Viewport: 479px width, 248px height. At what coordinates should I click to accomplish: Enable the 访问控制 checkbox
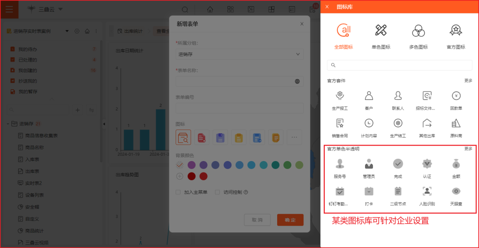pyautogui.click(x=217, y=192)
